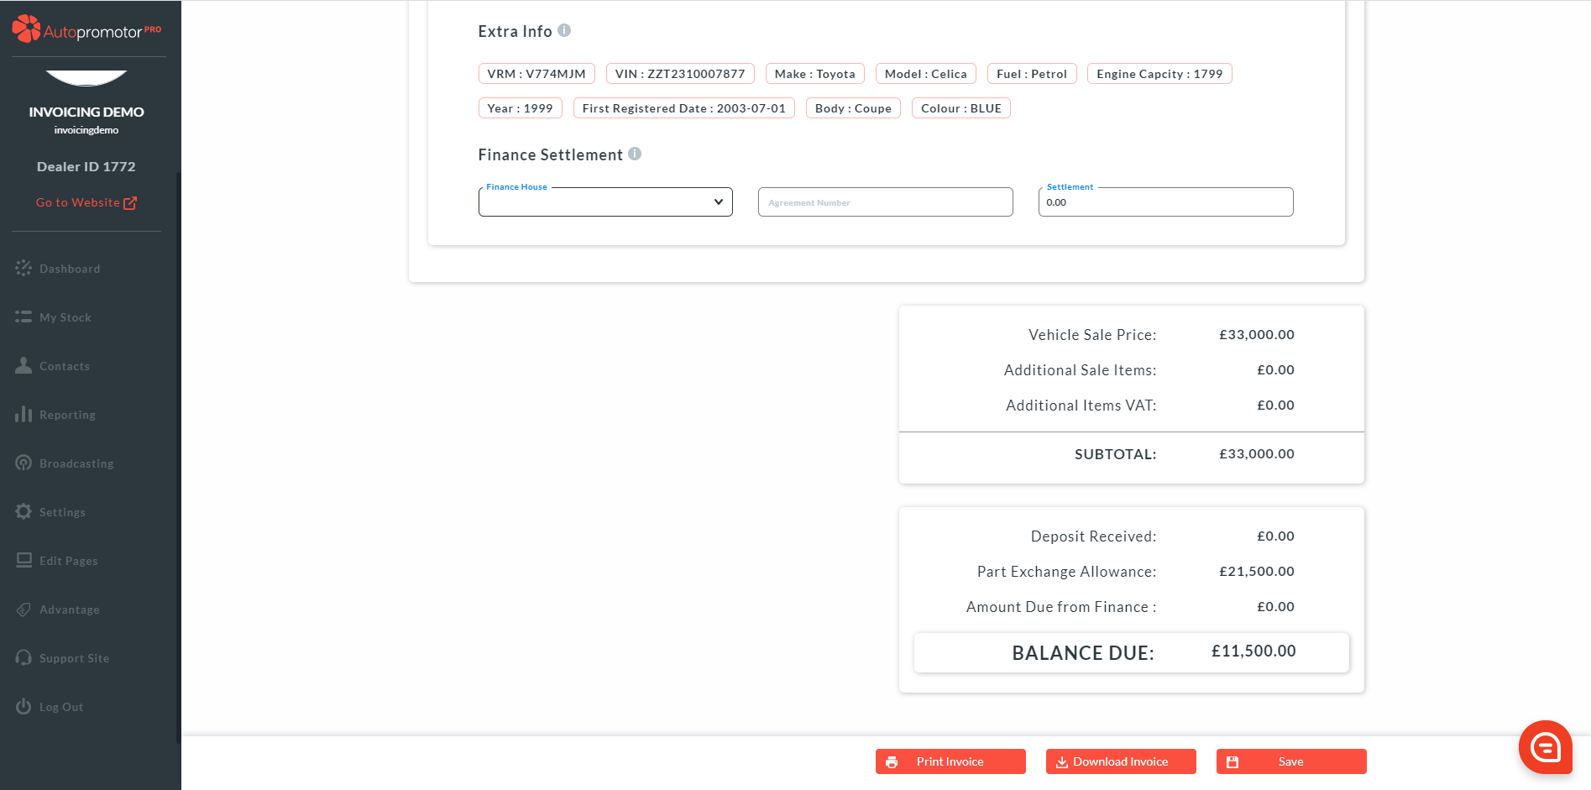Save the invoice
Viewport: 1591px width, 790px height.
click(x=1290, y=761)
